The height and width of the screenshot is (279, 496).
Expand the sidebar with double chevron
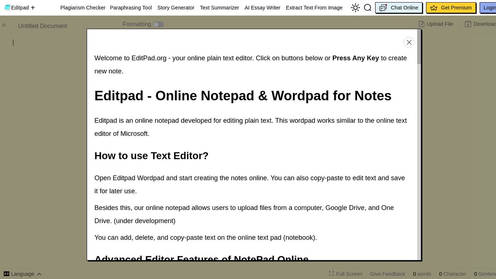(4, 25)
